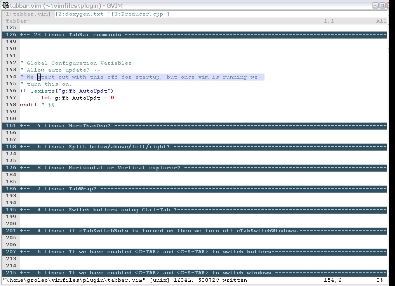Unfold the 'TabWrap?' section
The height and width of the screenshot is (286, 395).
195,189
